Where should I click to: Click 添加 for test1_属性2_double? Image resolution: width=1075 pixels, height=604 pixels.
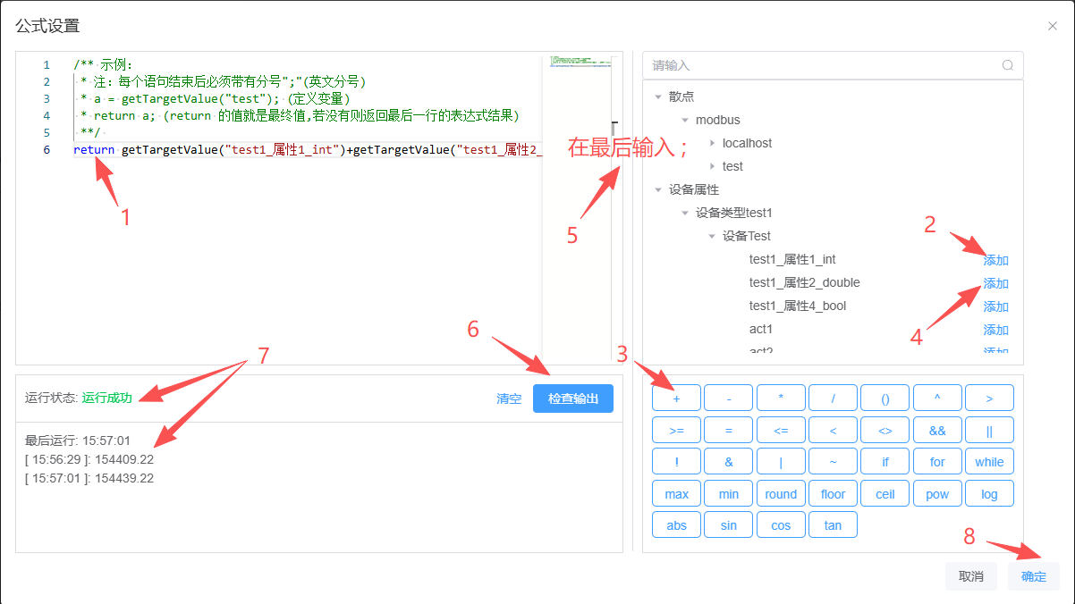click(x=996, y=283)
